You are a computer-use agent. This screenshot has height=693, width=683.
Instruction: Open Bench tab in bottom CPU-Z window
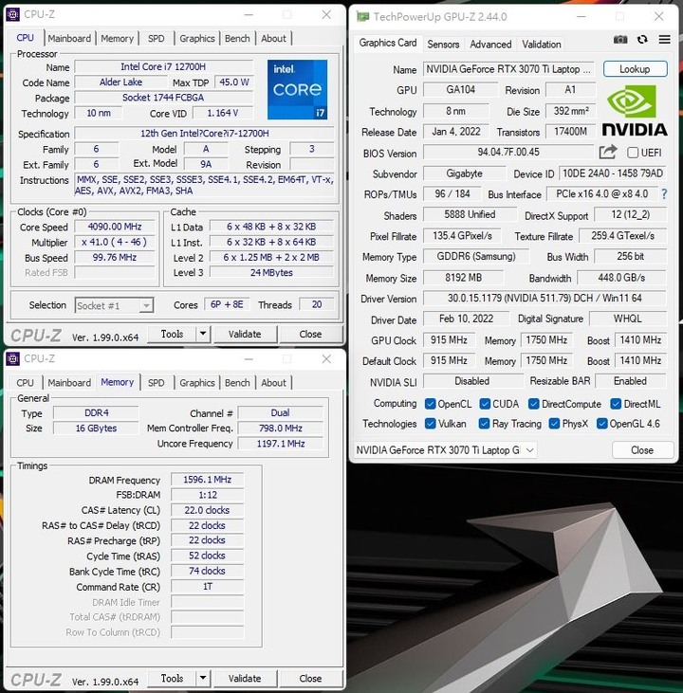[237, 383]
